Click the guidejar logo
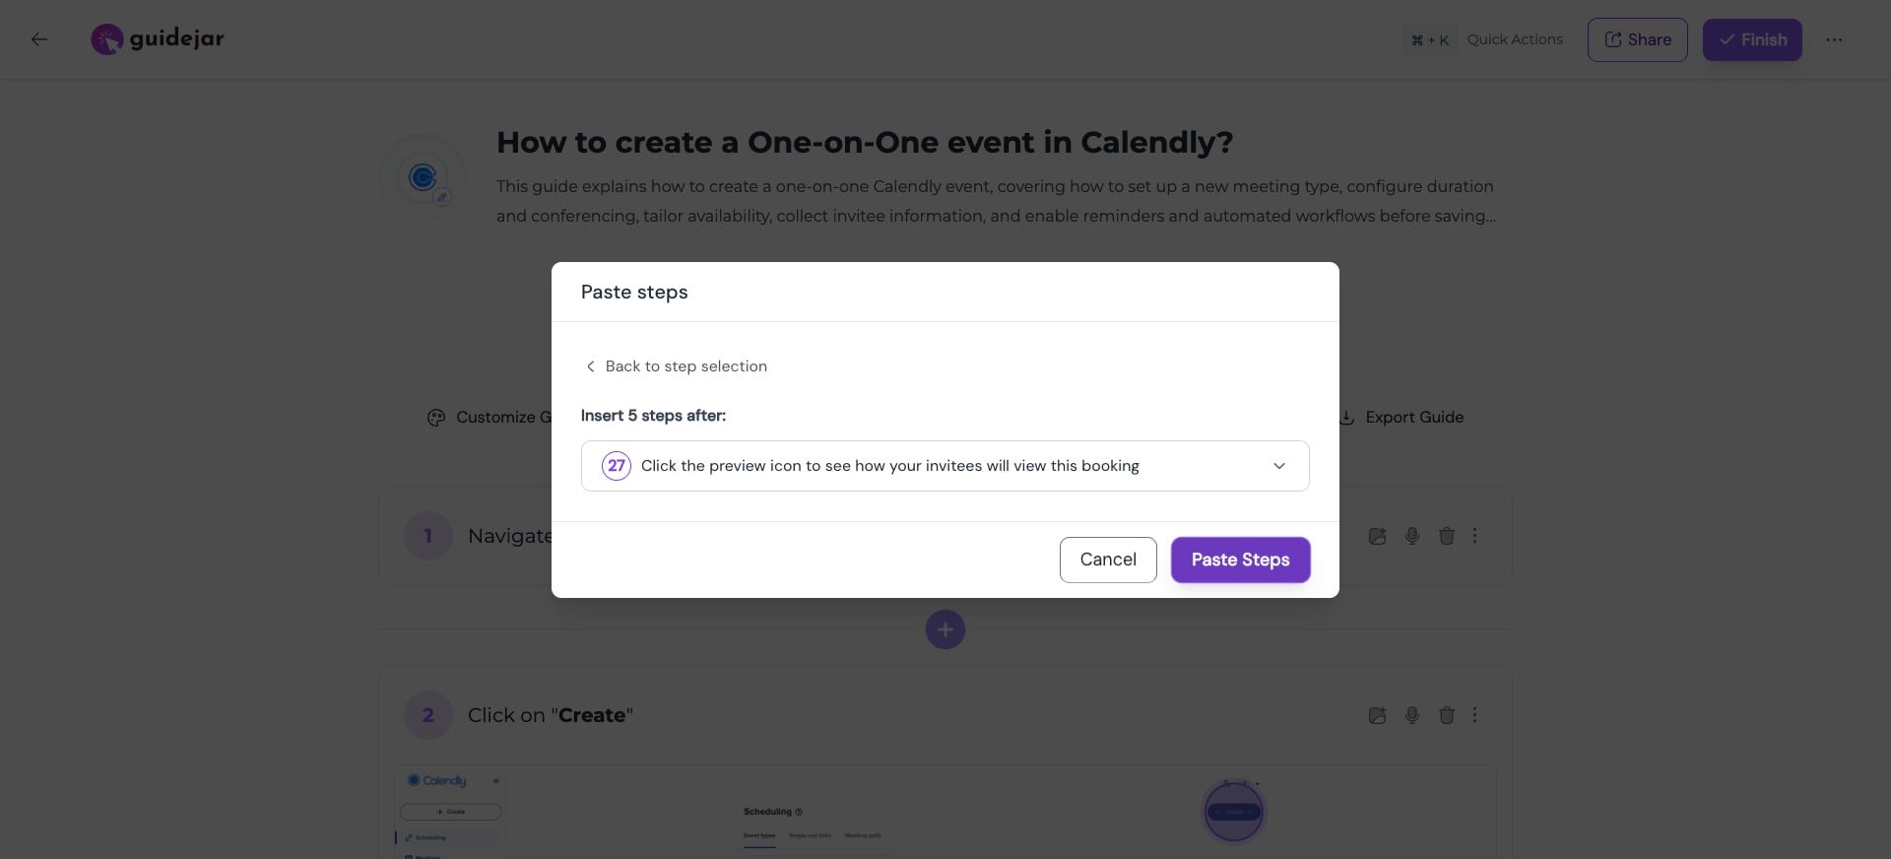 point(158,39)
